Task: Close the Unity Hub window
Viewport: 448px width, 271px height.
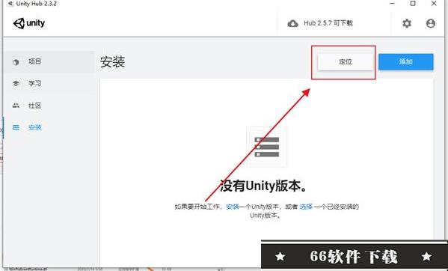Action: 434,4
